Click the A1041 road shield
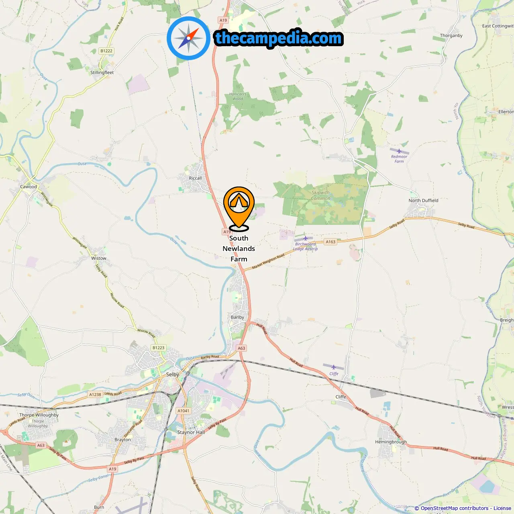This screenshot has height=514, width=514. coord(184,411)
